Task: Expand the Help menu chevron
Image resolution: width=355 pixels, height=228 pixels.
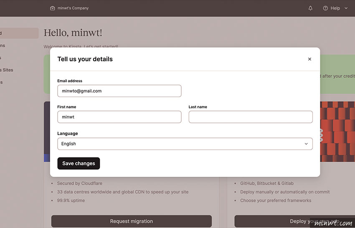Action: (x=346, y=8)
